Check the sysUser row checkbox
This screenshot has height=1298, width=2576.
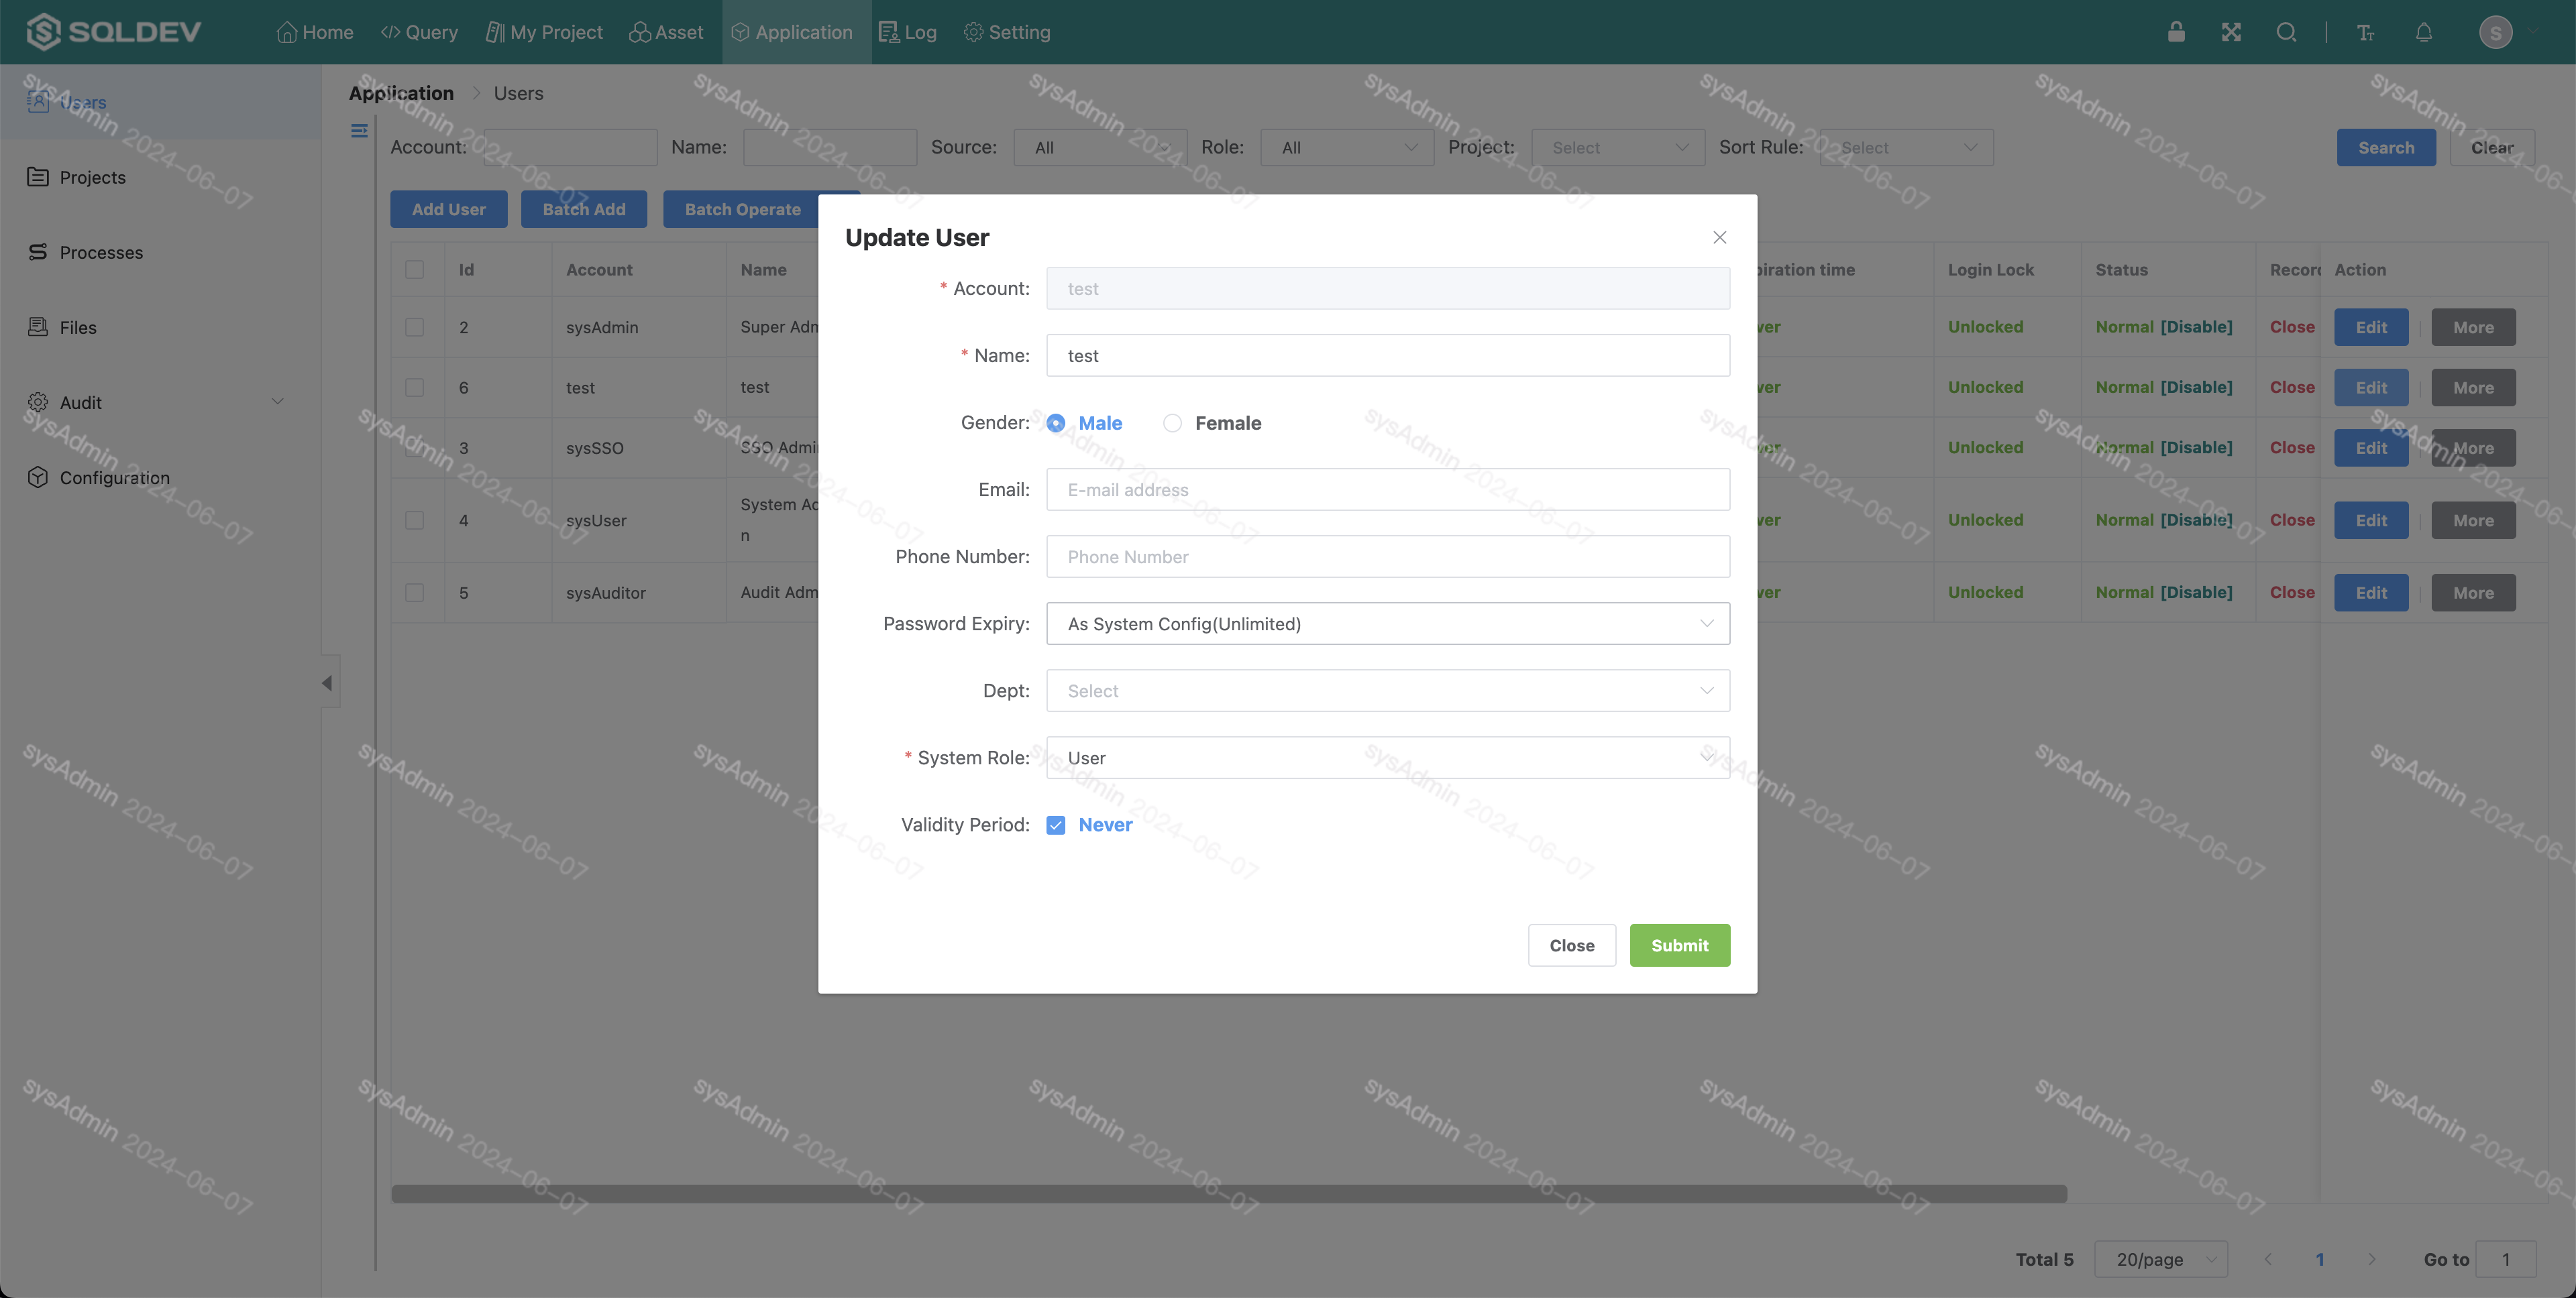coord(414,520)
